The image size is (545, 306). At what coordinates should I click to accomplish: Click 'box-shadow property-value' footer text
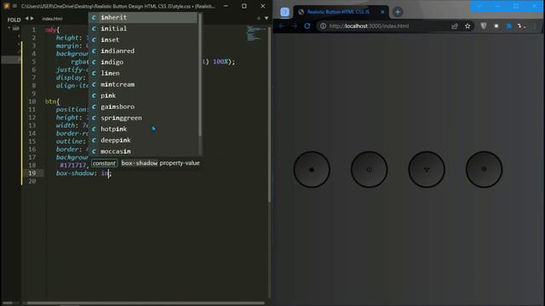pos(160,162)
